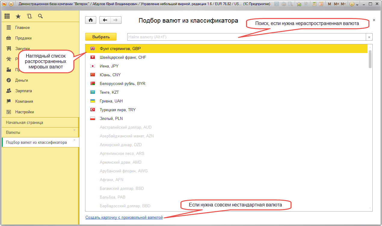Click the M+ memory add button
Viewport: 382px width, 226px height.
pyautogui.click(x=336, y=4)
